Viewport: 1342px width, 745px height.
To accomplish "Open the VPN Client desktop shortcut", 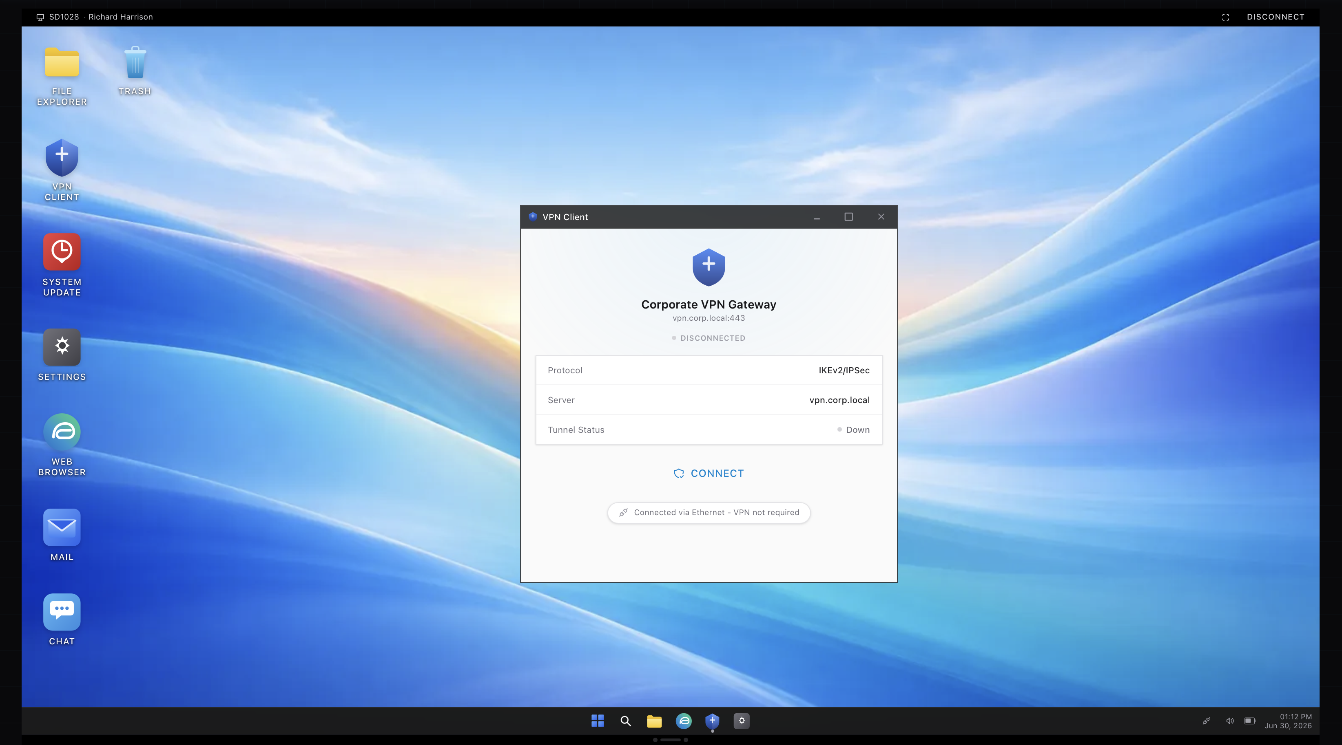I will coord(62,170).
